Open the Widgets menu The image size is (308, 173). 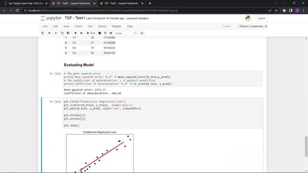tap(116, 26)
